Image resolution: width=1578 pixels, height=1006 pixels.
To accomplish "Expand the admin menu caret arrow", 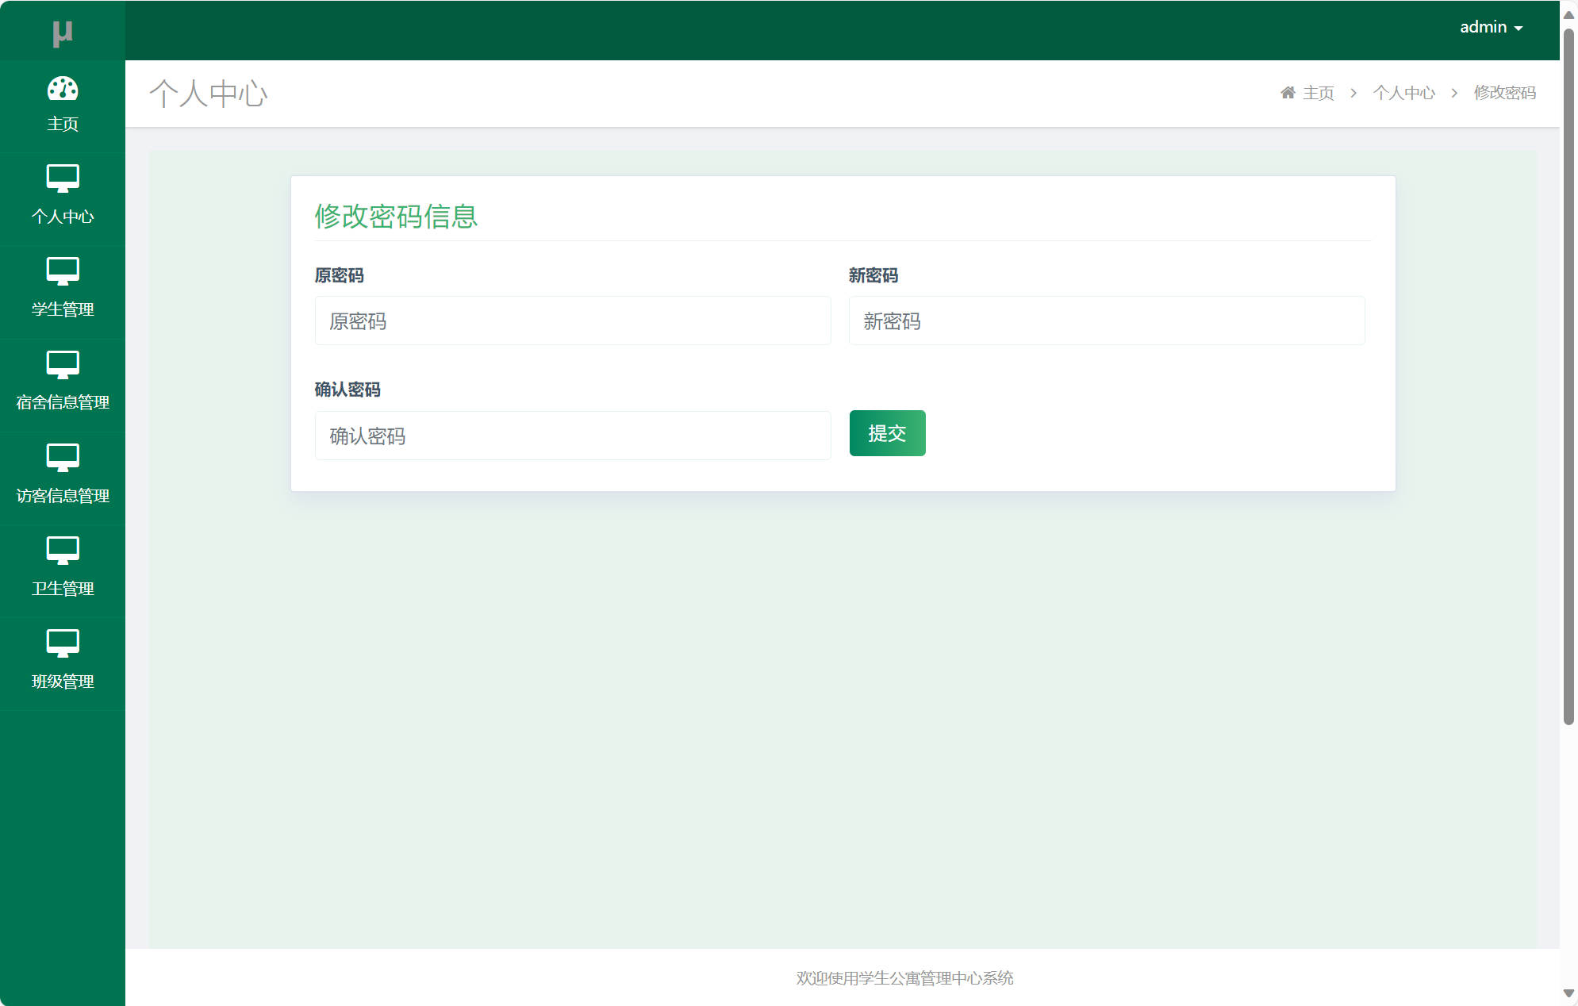I will [x=1517, y=27].
